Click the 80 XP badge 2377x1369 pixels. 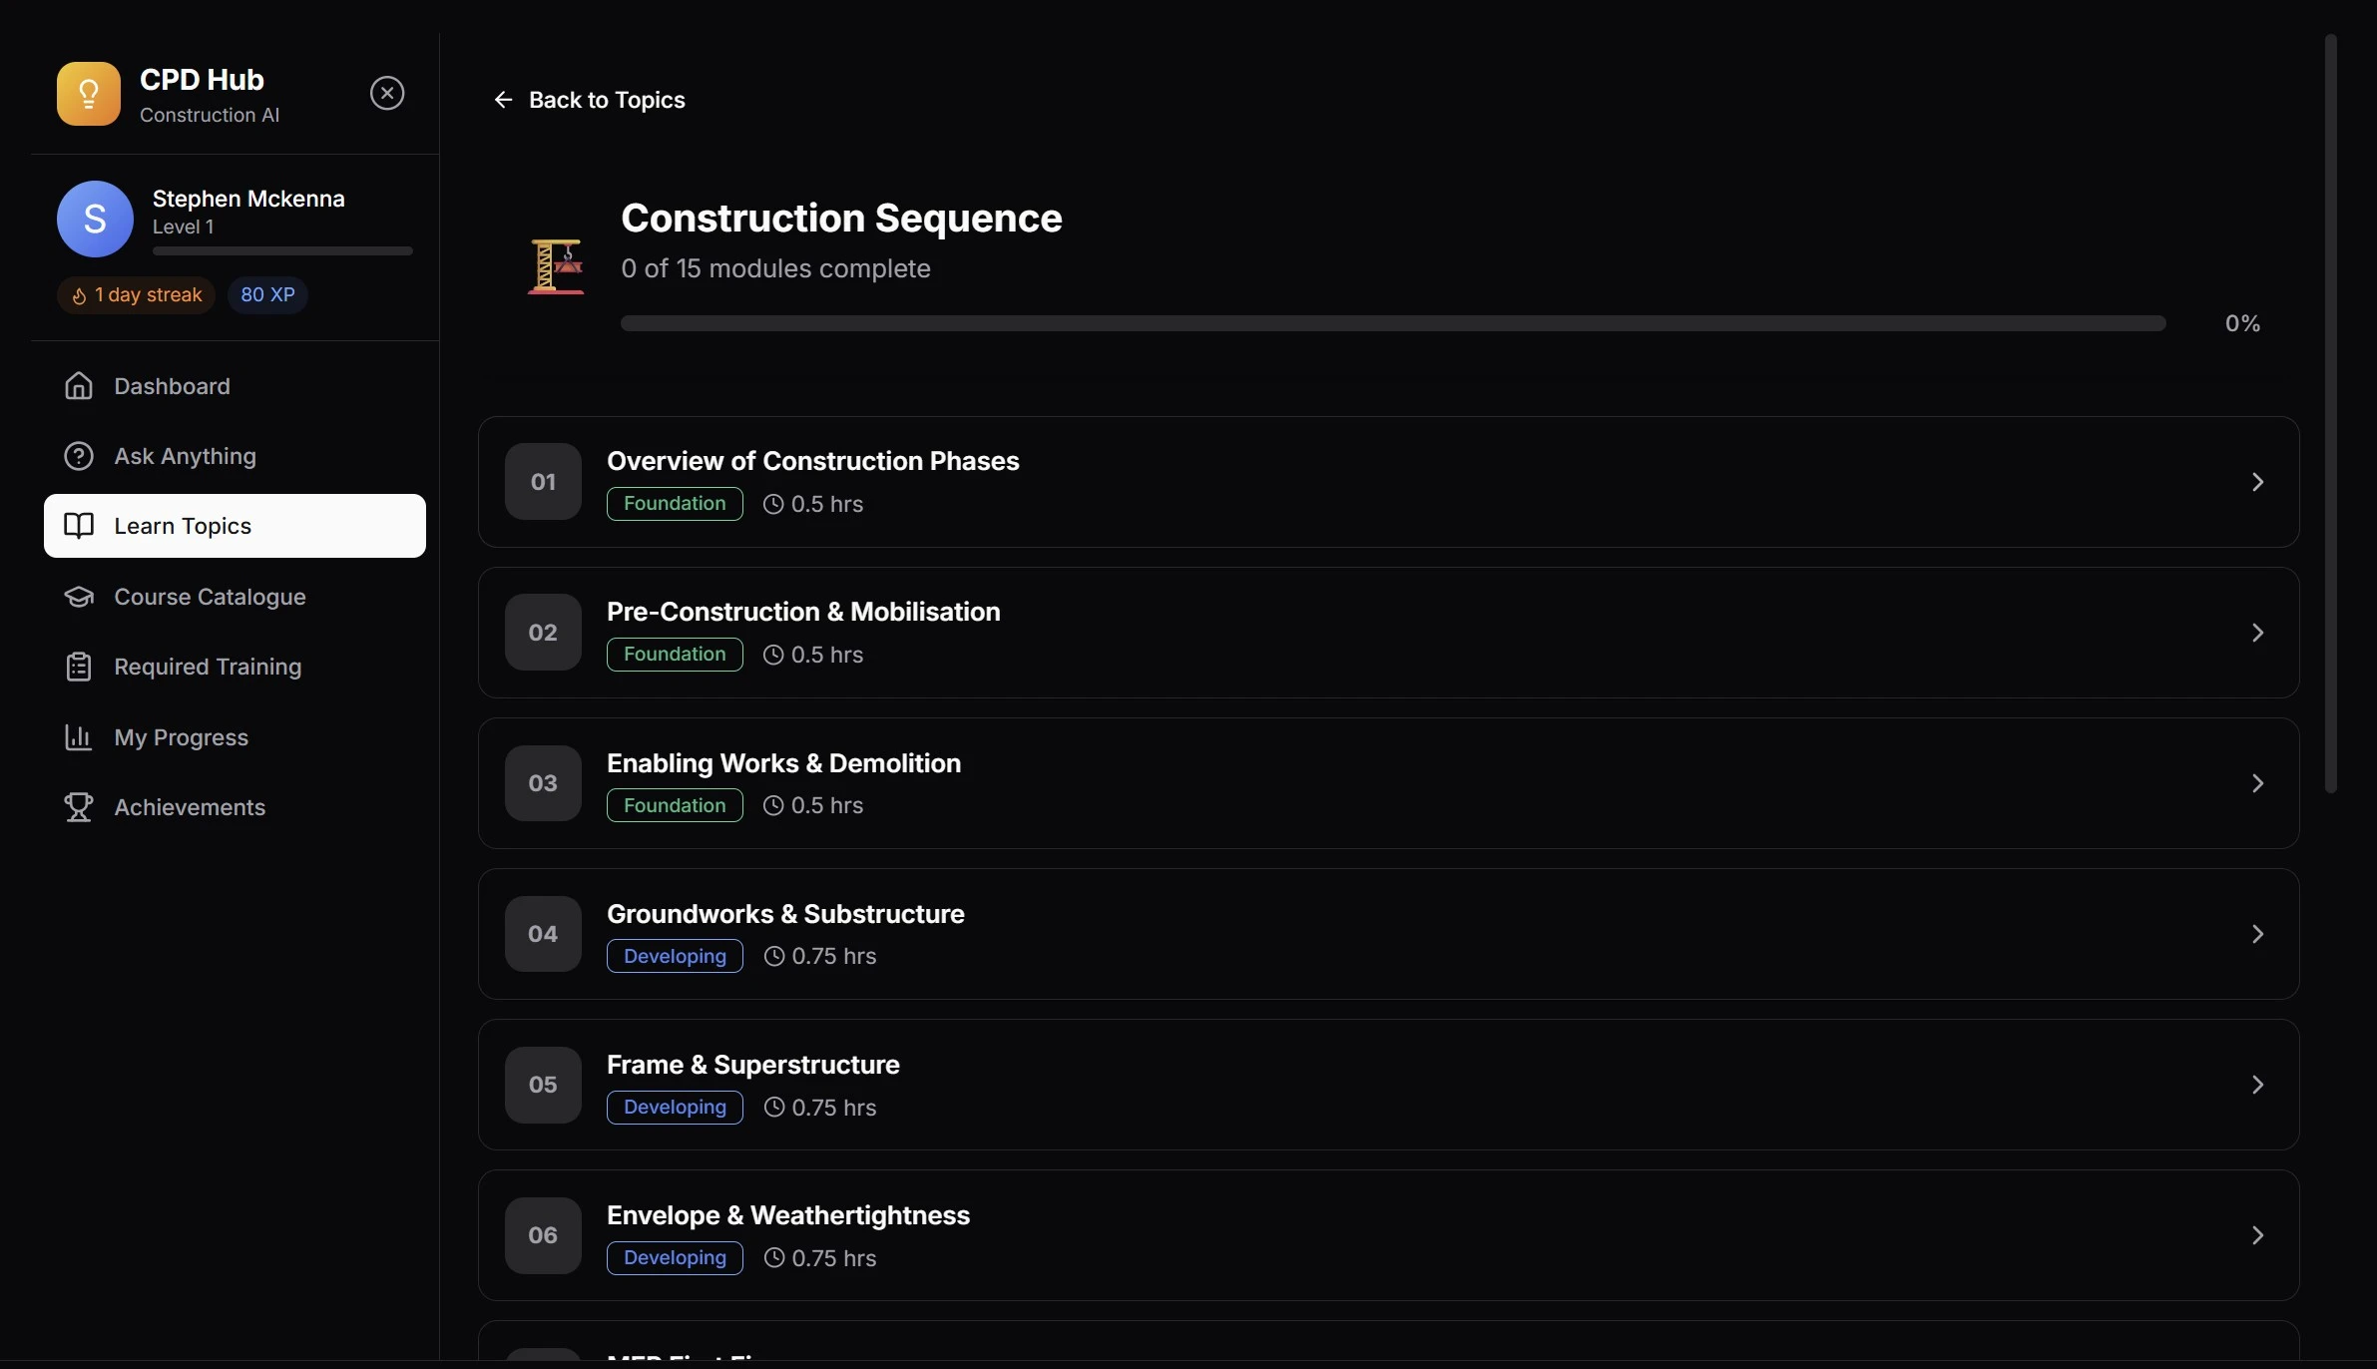point(267,295)
